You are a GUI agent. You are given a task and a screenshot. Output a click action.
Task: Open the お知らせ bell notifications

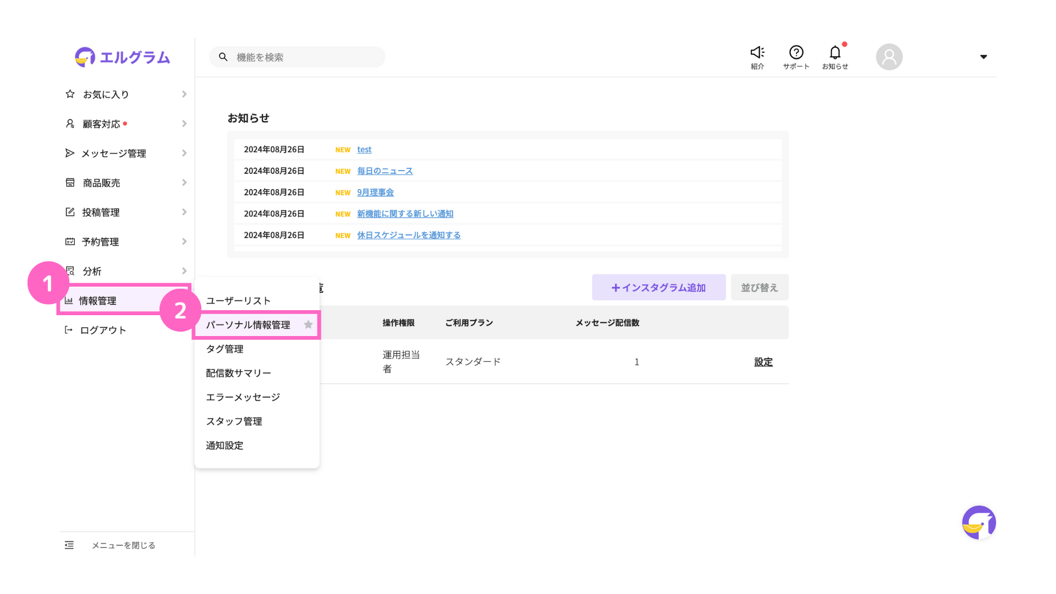(x=835, y=53)
